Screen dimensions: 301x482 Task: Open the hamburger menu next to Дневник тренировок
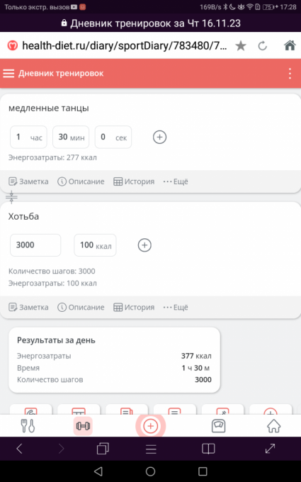pos(8,74)
